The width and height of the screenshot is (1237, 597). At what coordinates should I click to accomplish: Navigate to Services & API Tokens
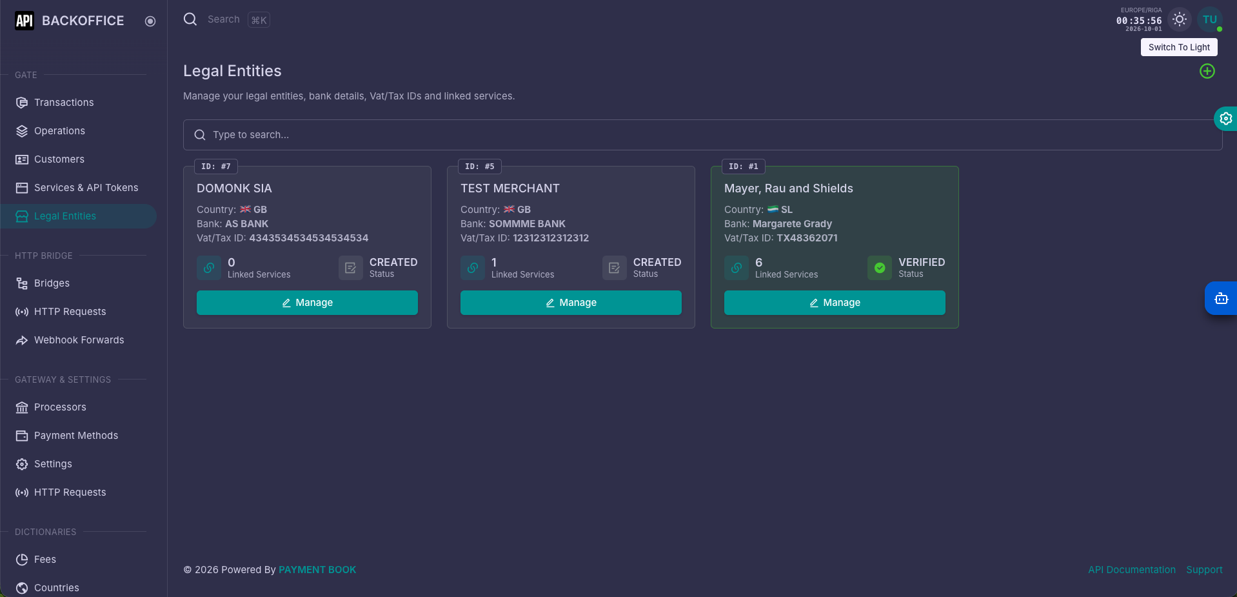[78, 188]
